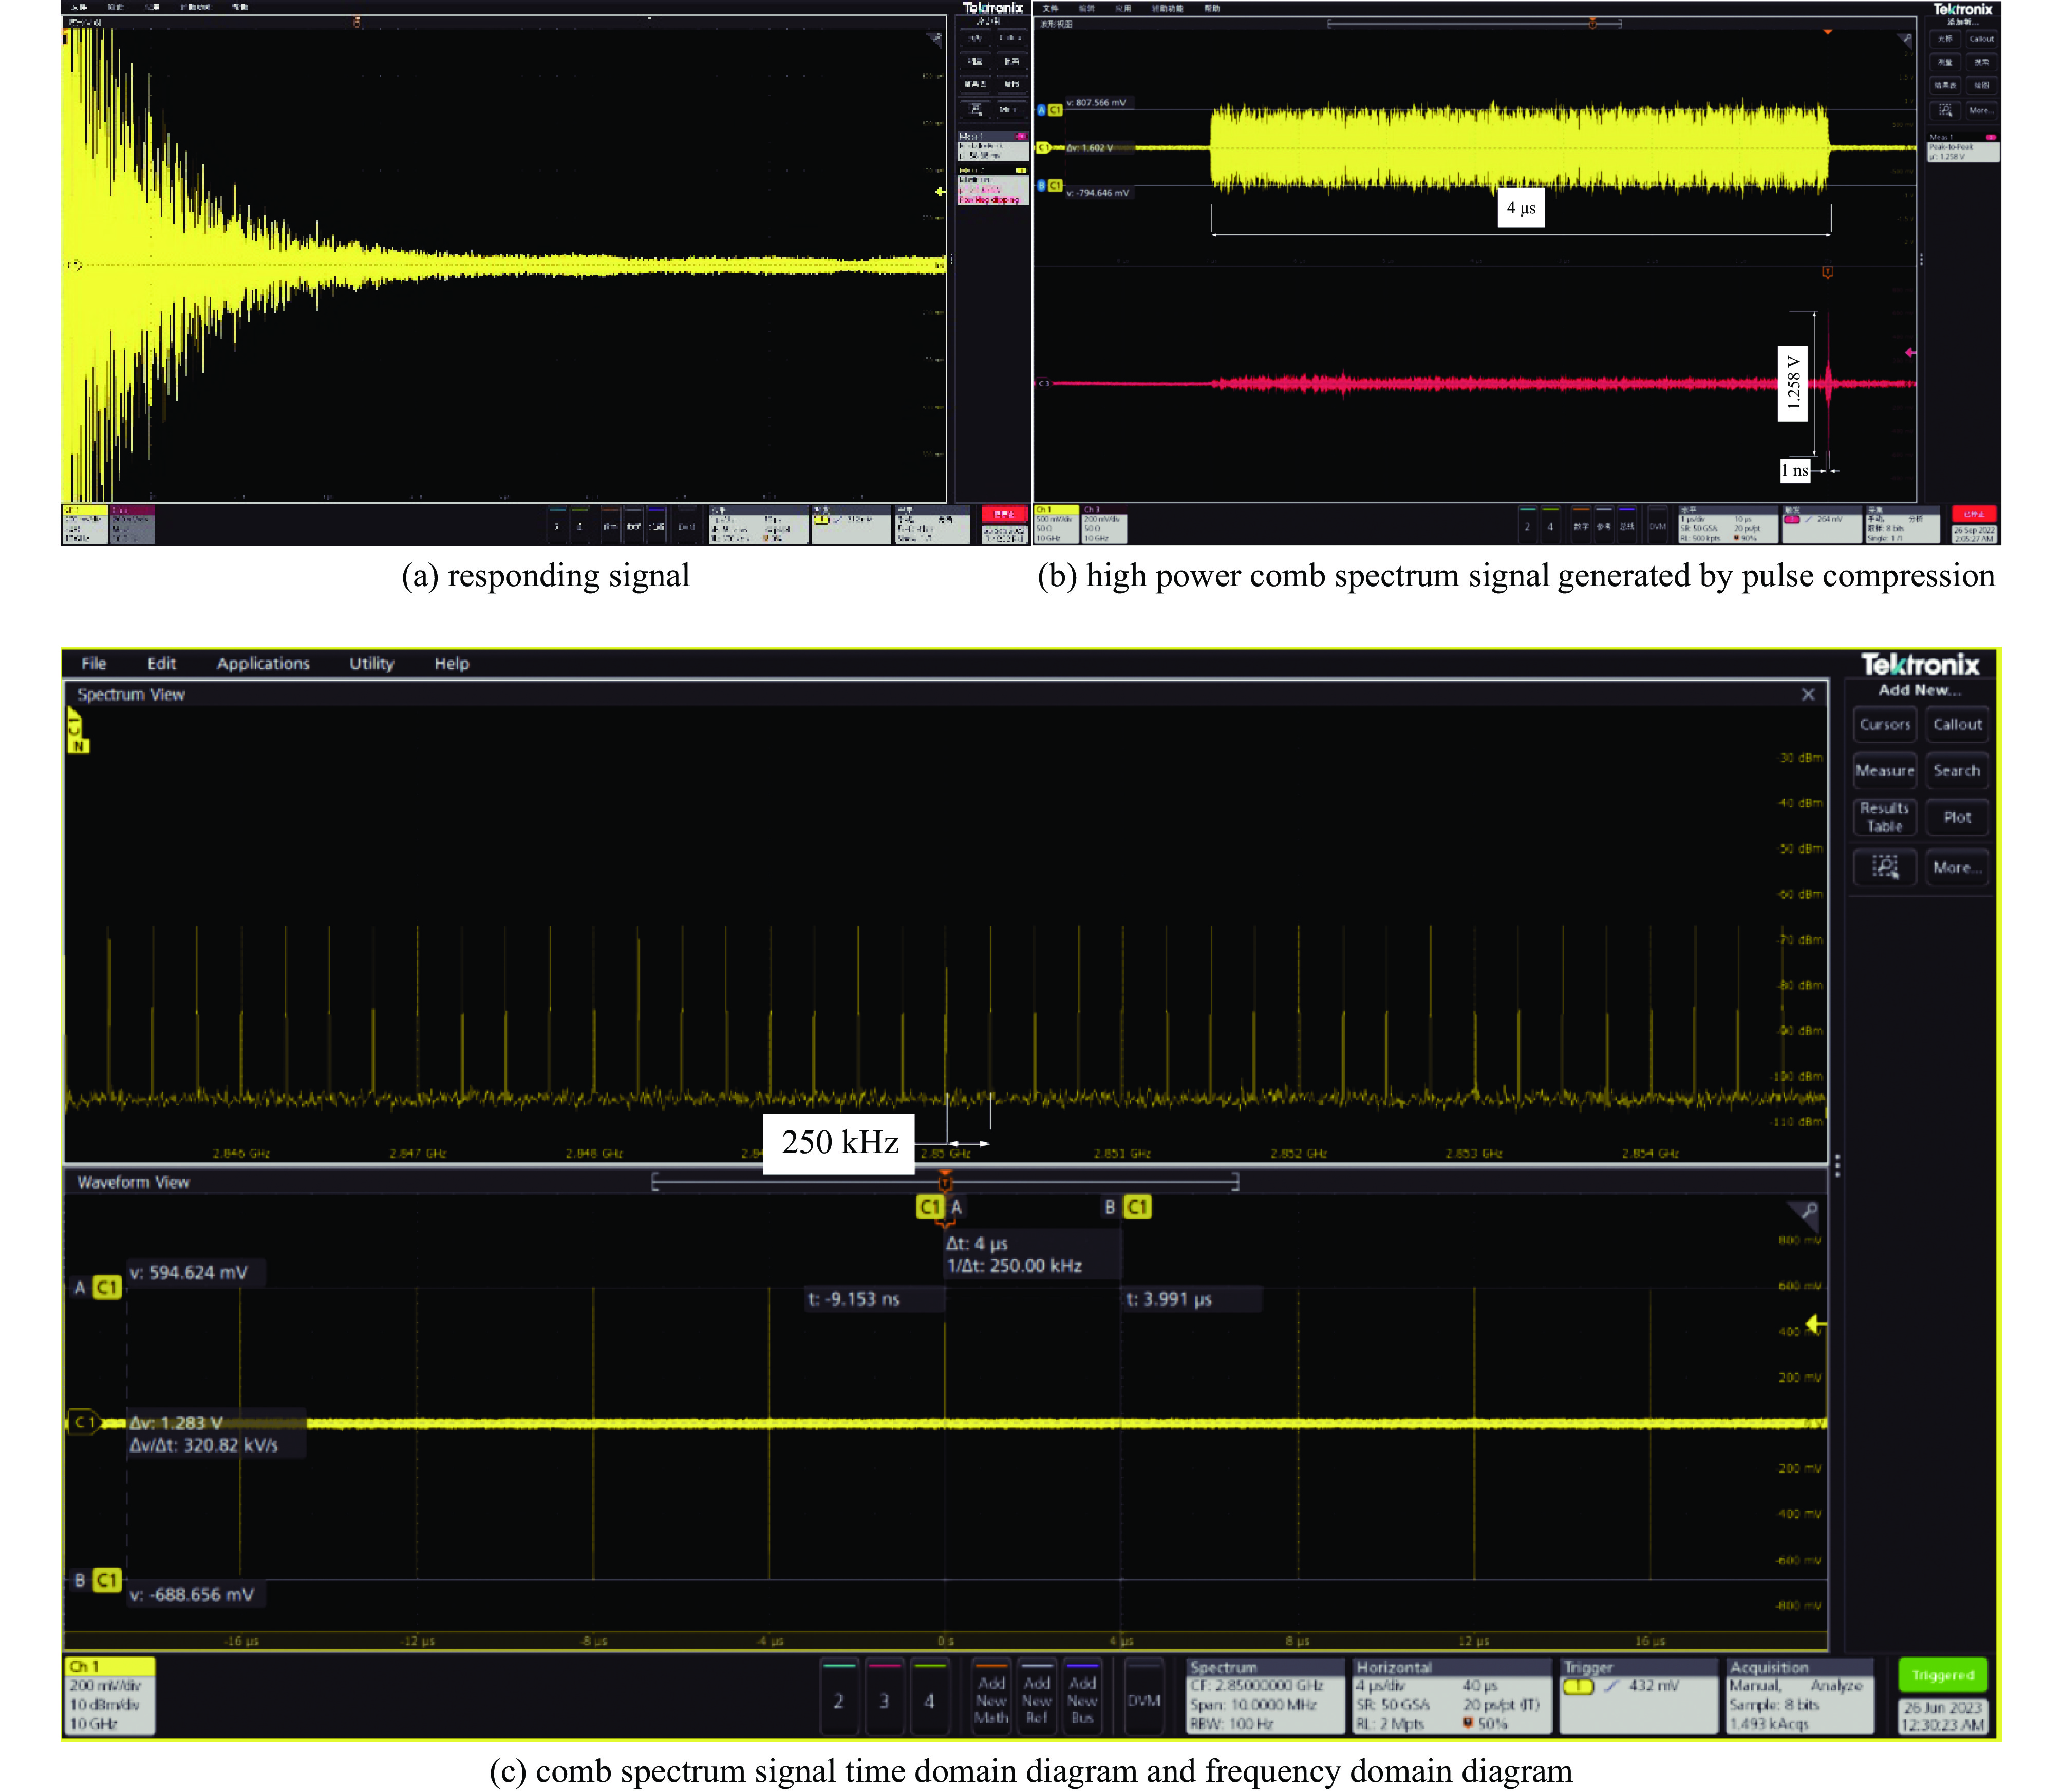
Task: Open the Edit menu in panel (c)
Action: click(x=161, y=663)
